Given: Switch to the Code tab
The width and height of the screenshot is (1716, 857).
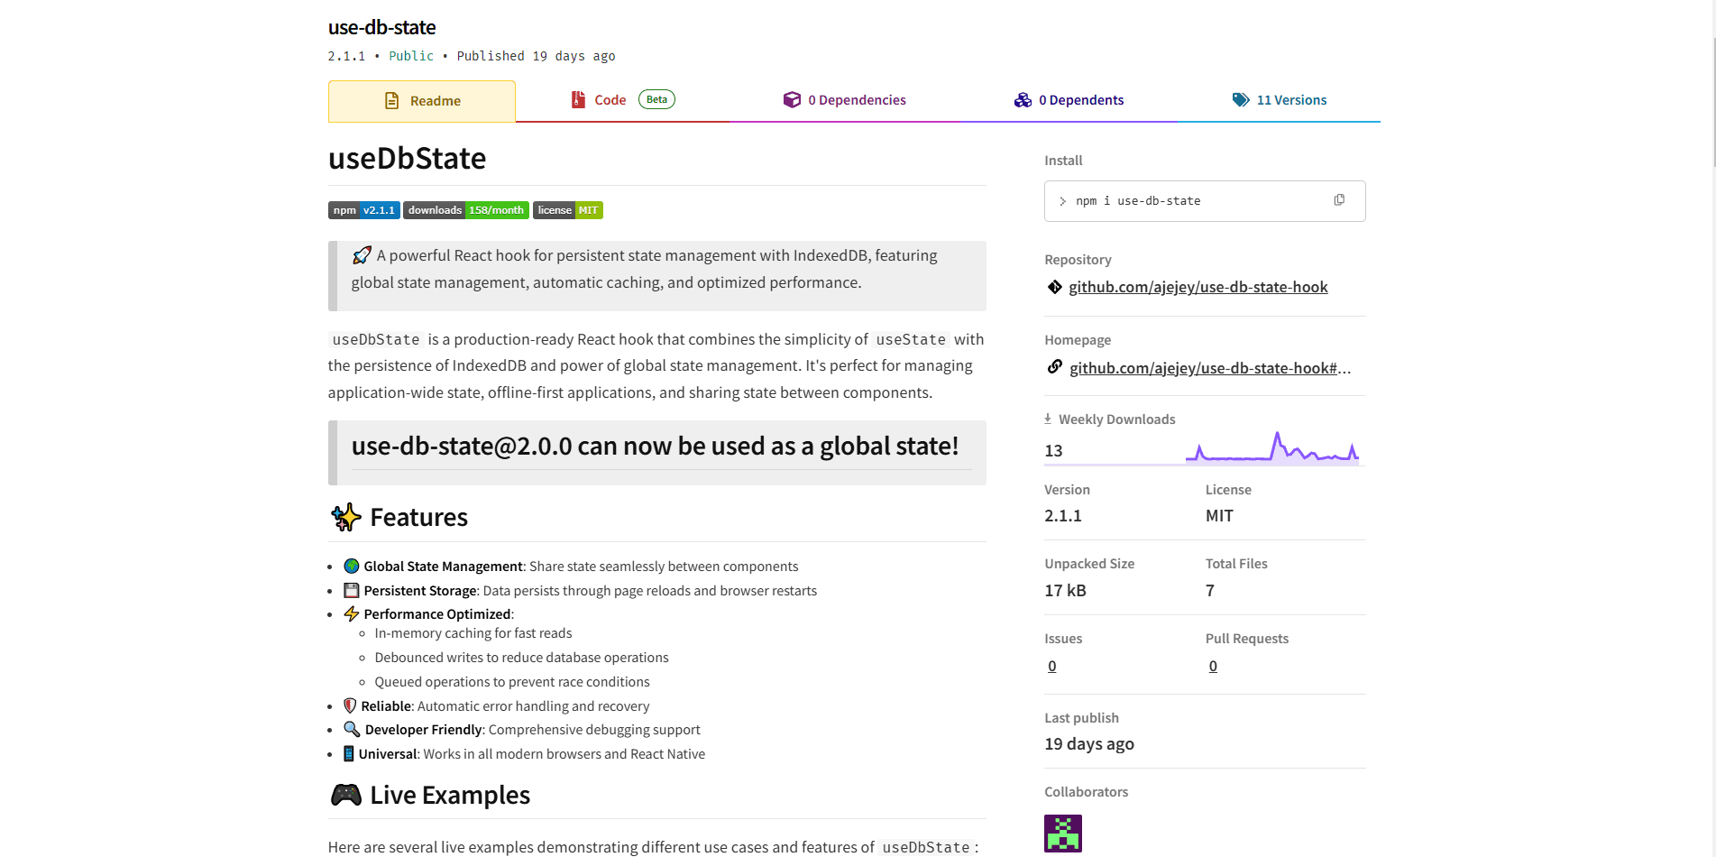Looking at the screenshot, I should coord(622,100).
